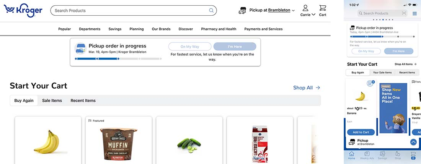Expand the mobile Pickup panel with up chevron
Image resolution: width=421 pixels, height=164 pixels.
(413, 142)
